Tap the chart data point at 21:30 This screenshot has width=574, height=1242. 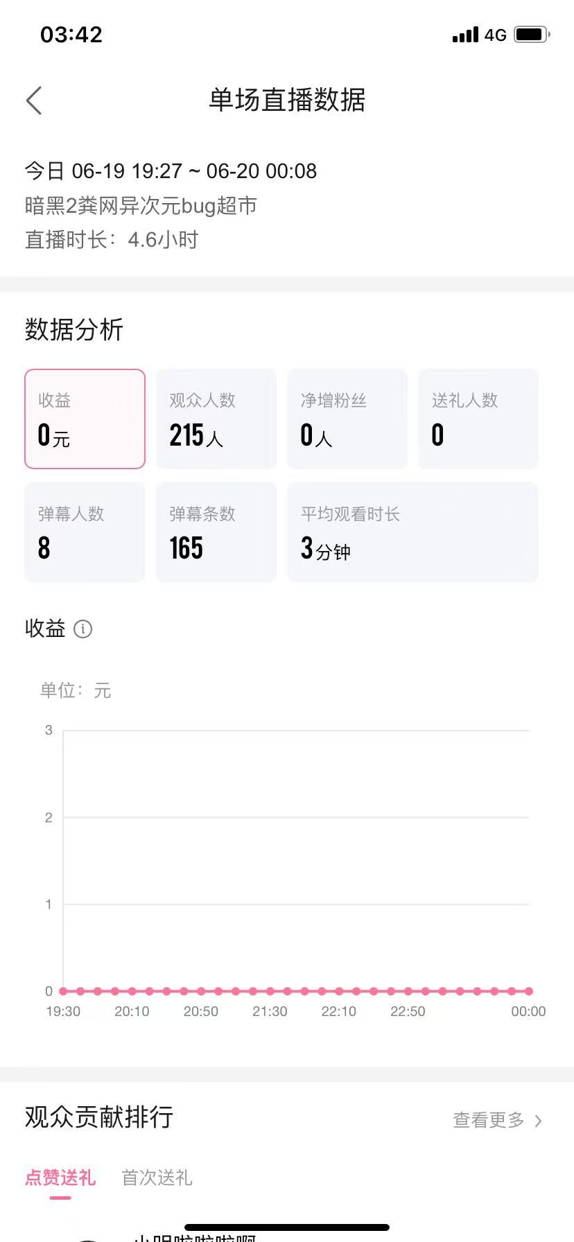click(270, 991)
